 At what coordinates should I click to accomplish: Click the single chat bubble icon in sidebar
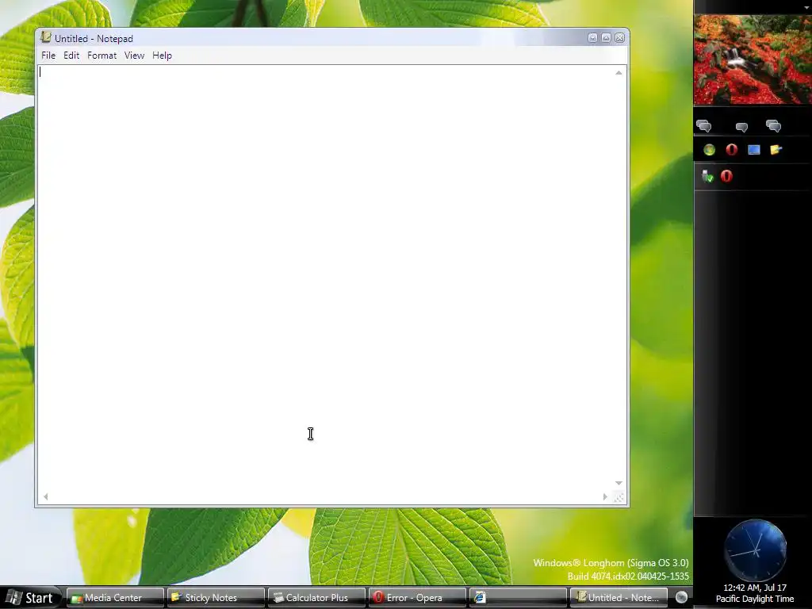click(741, 127)
